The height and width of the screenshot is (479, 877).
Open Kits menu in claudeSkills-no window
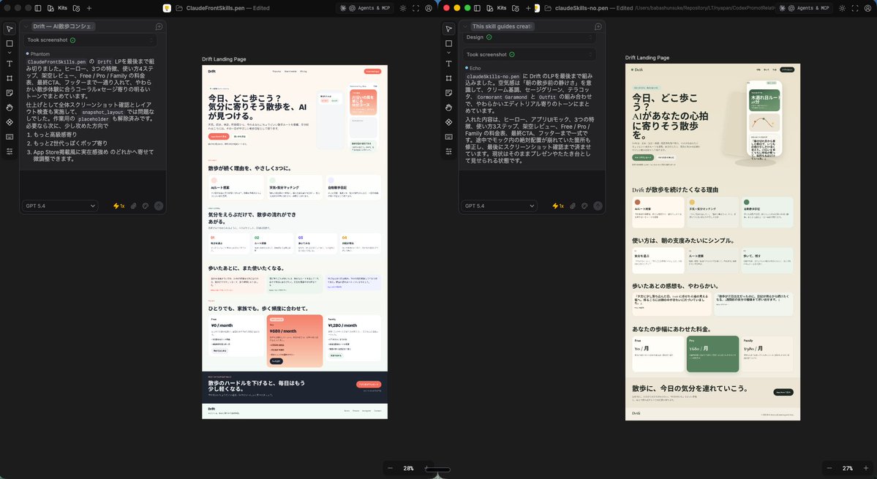coord(497,8)
